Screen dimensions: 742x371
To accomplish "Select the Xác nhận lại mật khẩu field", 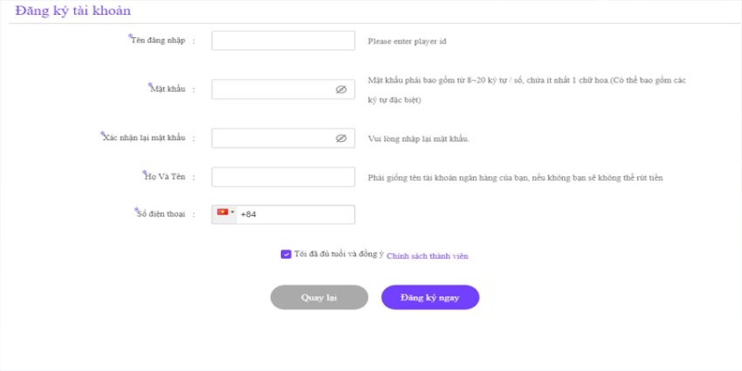I will click(x=274, y=138).
